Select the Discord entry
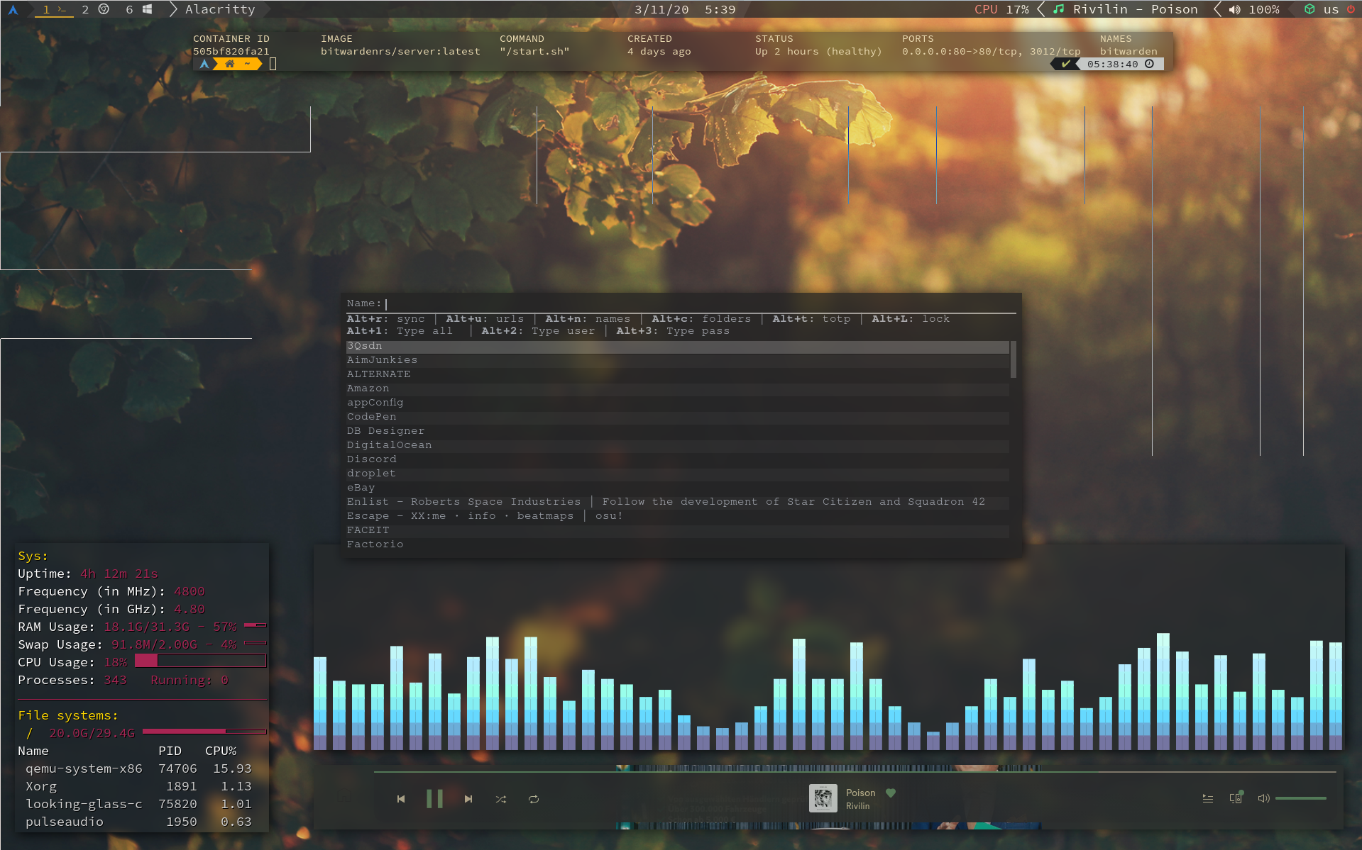The image size is (1362, 850). [x=678, y=459]
